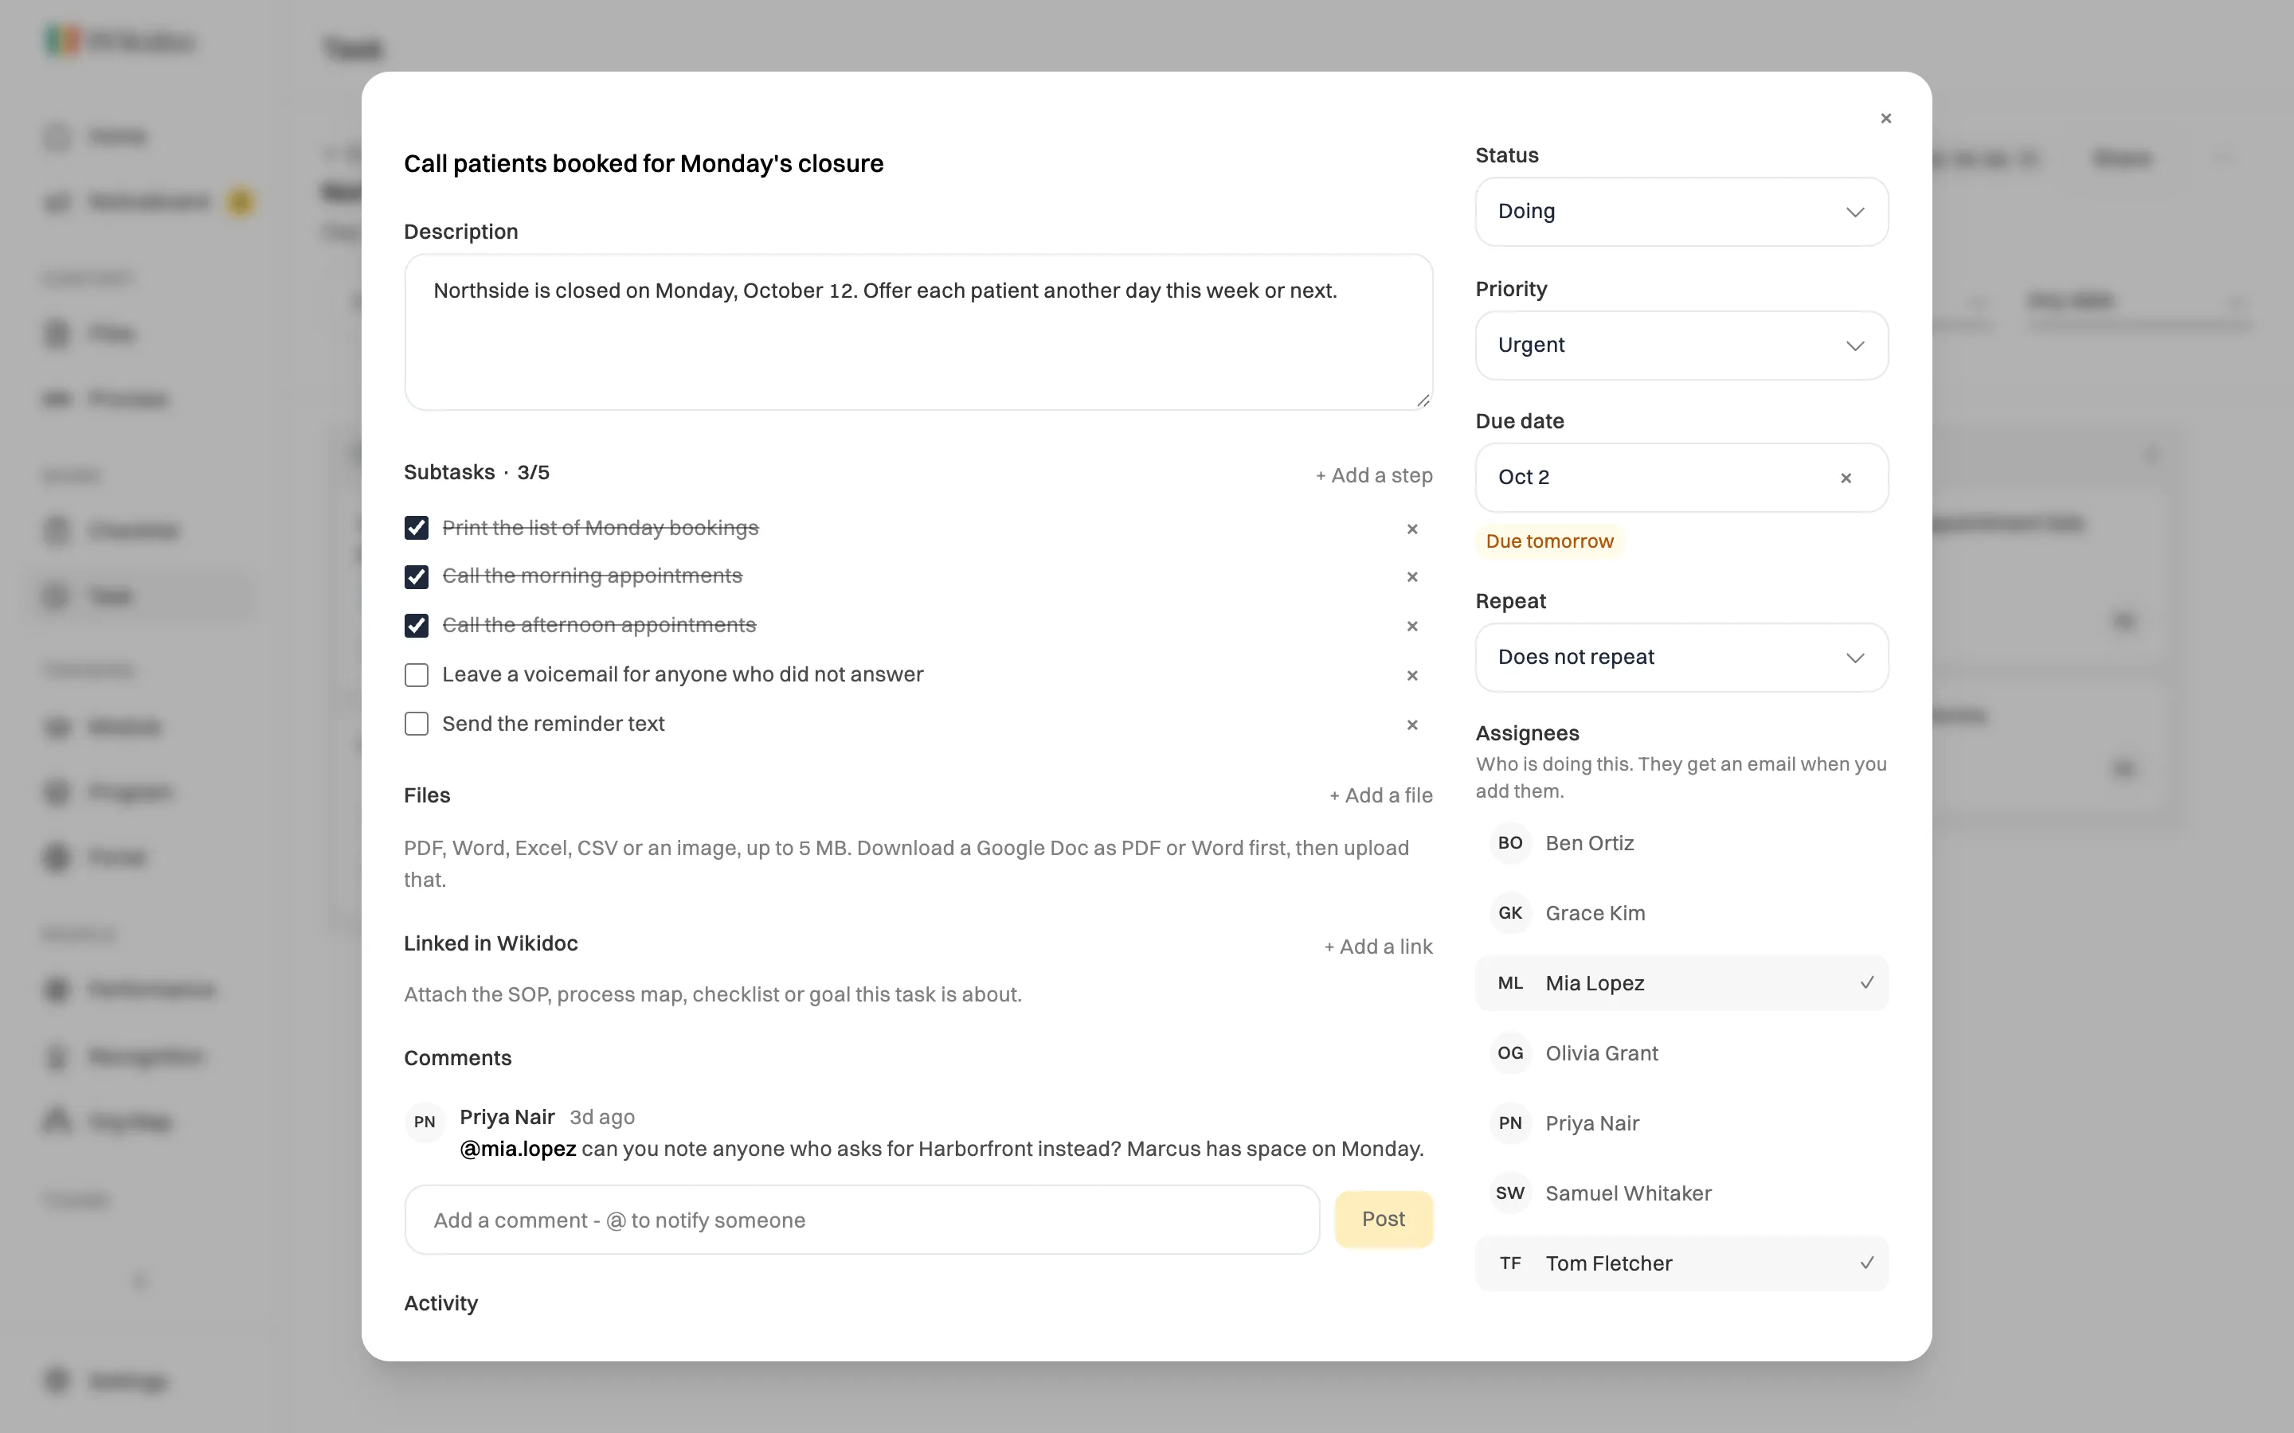
Task: Close the task detail dialog
Action: pos(1885,119)
